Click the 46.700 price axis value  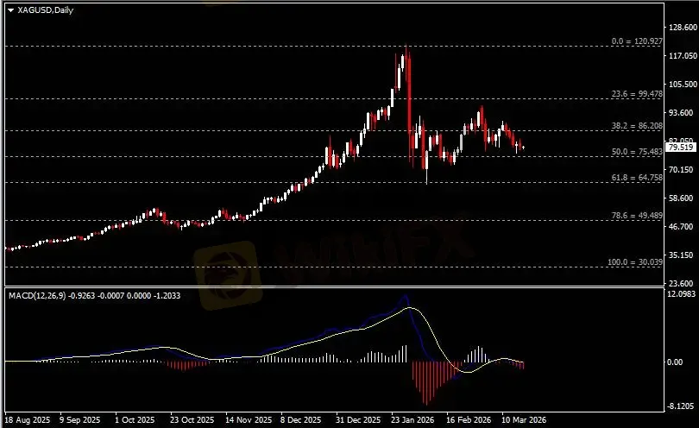[683, 226]
